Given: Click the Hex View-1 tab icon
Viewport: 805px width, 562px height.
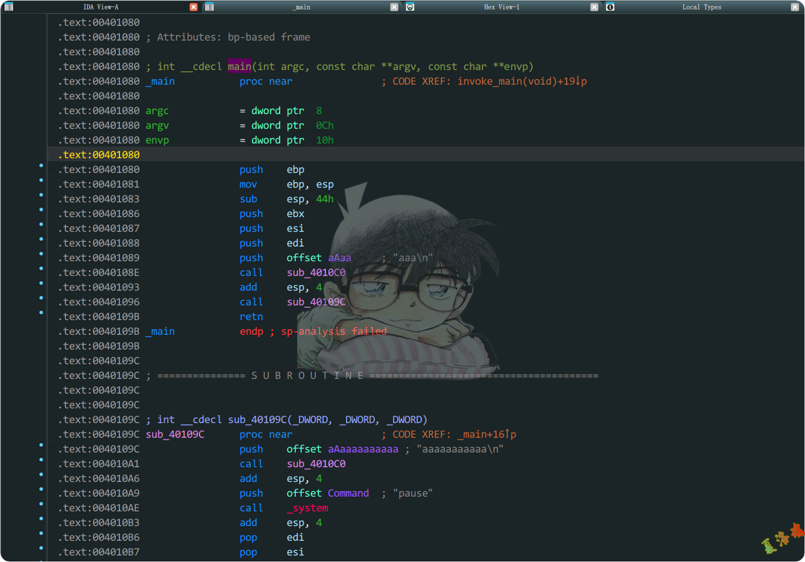Looking at the screenshot, I should coord(410,7).
